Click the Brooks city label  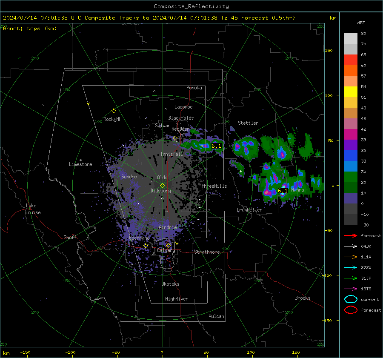(x=303, y=298)
